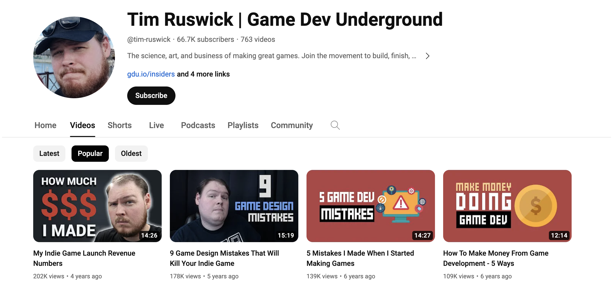Open the Playlists tab
The height and width of the screenshot is (298, 613).
[x=243, y=125]
